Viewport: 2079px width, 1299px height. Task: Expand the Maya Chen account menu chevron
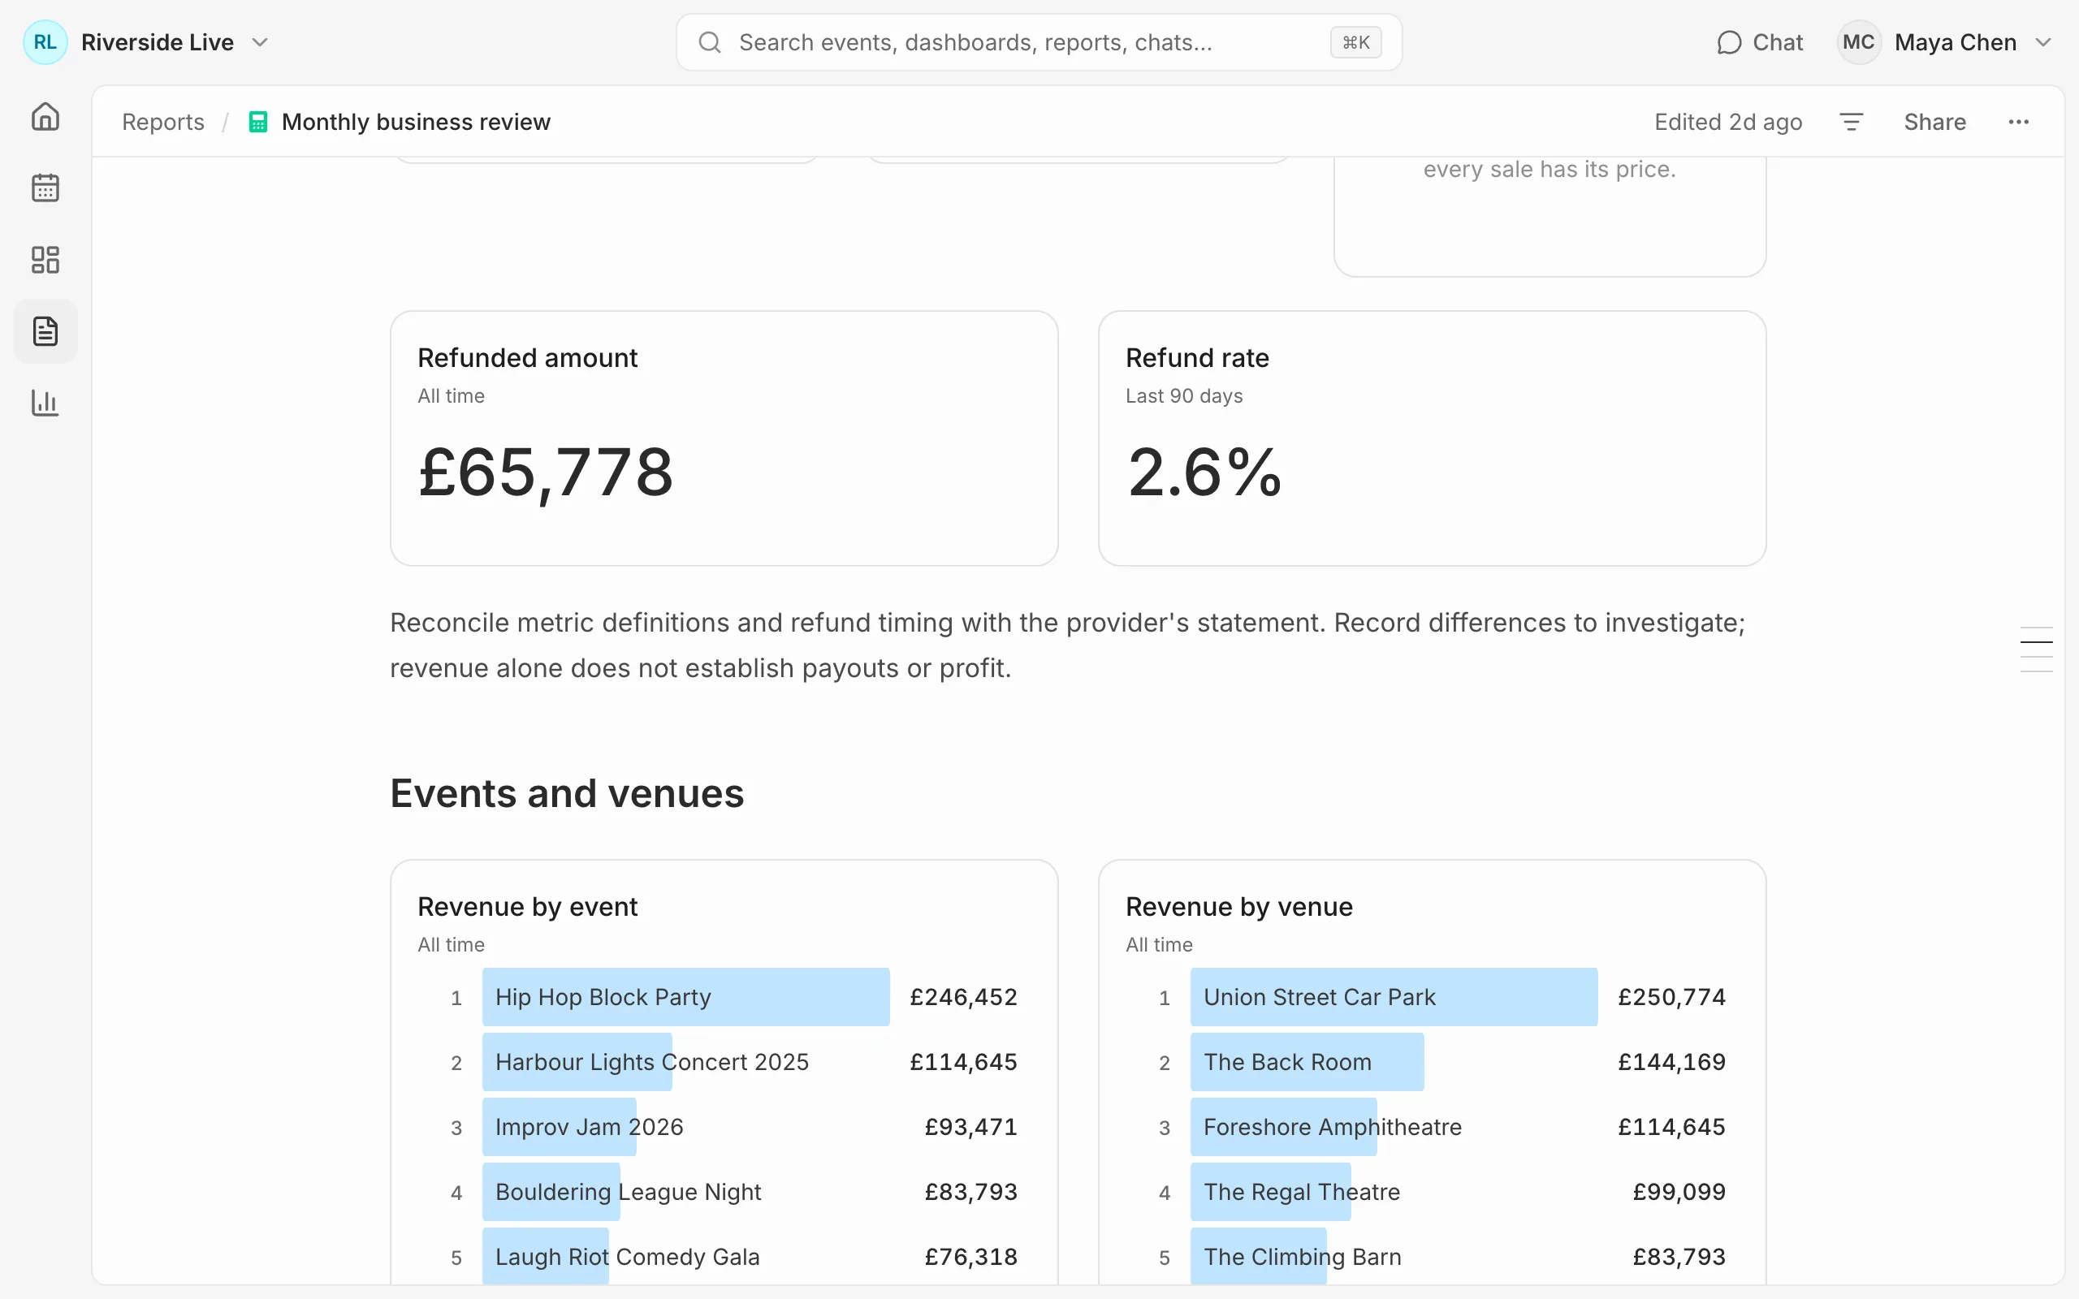pyautogui.click(x=2044, y=42)
